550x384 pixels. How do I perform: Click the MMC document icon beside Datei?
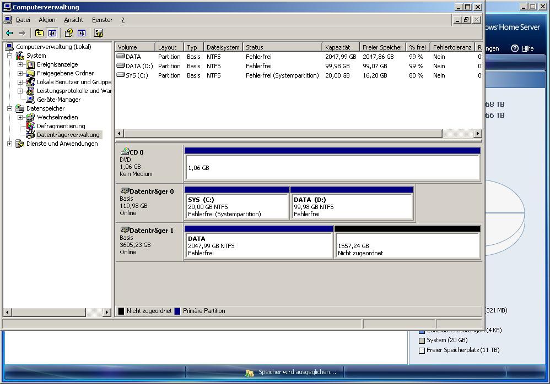(x=8, y=20)
